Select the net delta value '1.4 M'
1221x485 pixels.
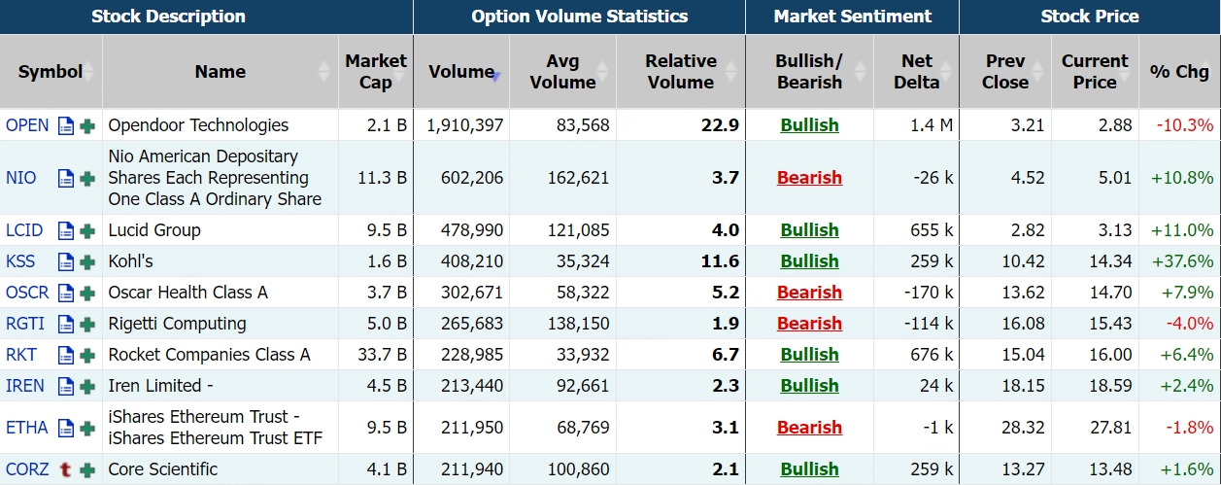pos(932,125)
